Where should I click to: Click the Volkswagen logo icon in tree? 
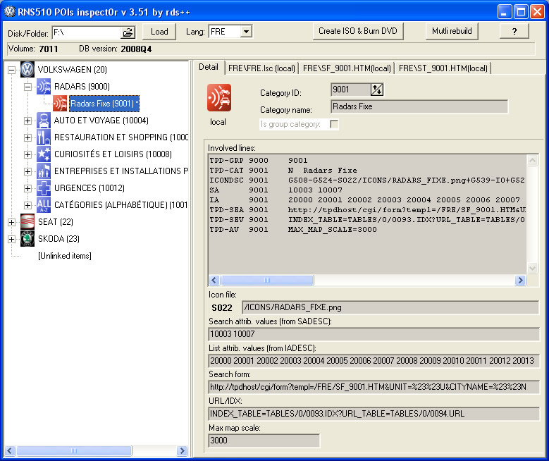[x=27, y=69]
